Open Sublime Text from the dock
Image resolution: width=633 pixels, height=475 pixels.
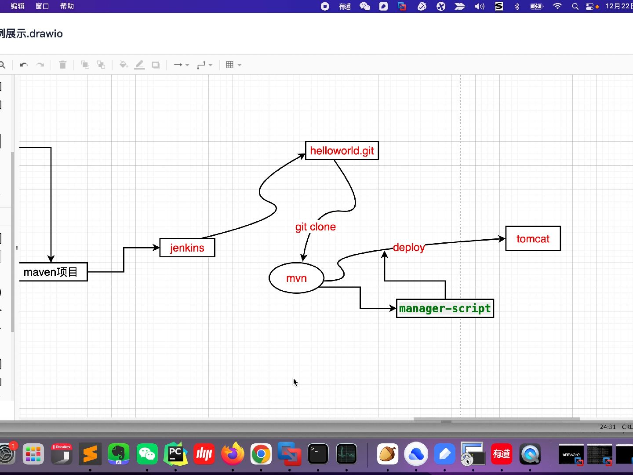(90, 454)
